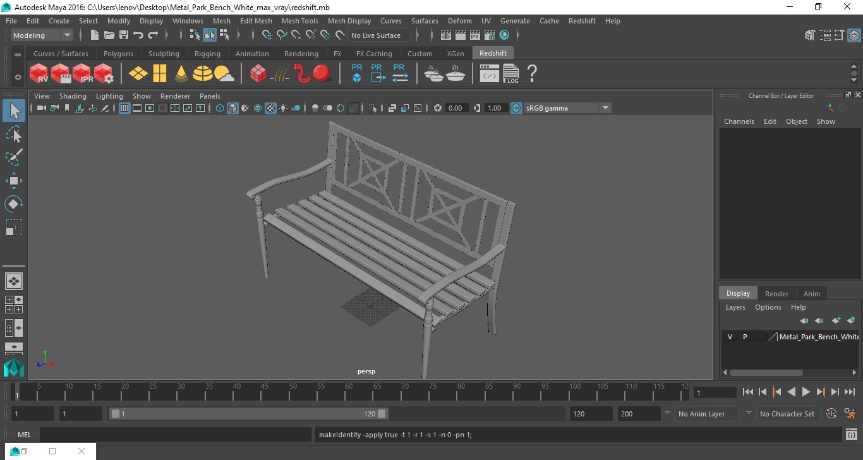Open the Layers menu in Layer Editor
Image resolution: width=863 pixels, height=460 pixels.
pyautogui.click(x=735, y=307)
